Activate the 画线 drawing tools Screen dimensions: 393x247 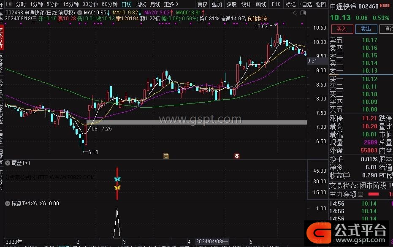(x=261, y=4)
